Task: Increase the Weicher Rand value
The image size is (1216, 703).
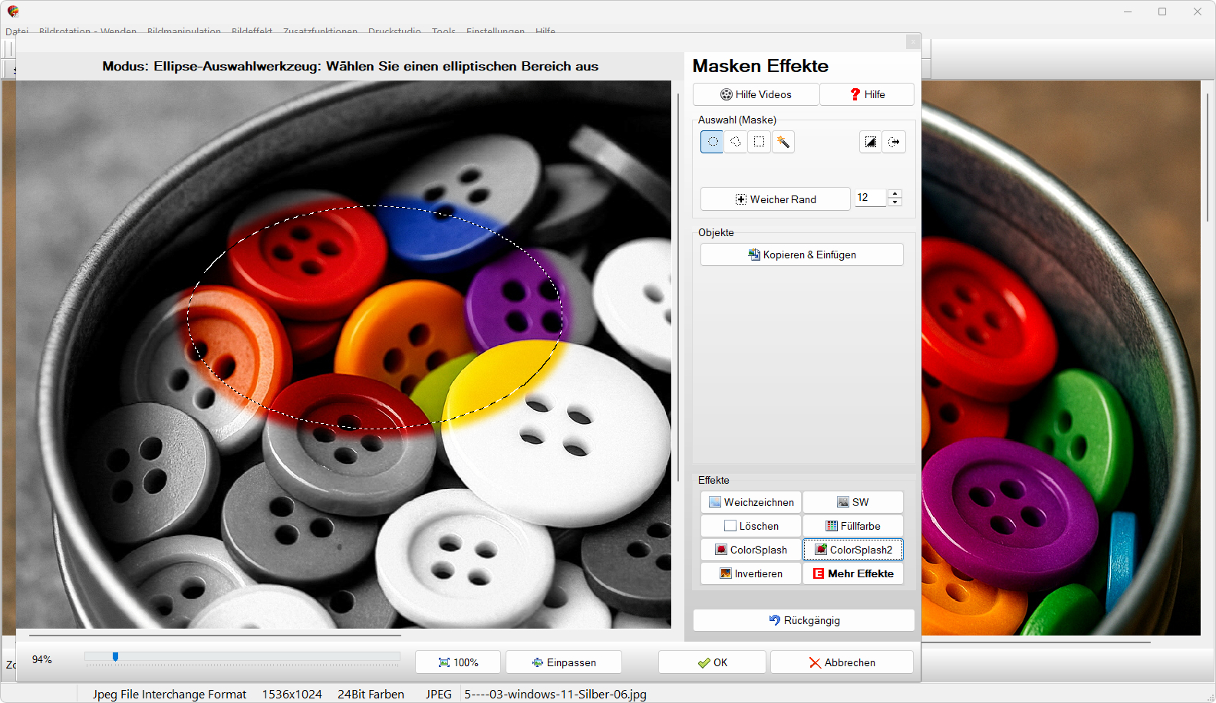Action: coord(895,193)
